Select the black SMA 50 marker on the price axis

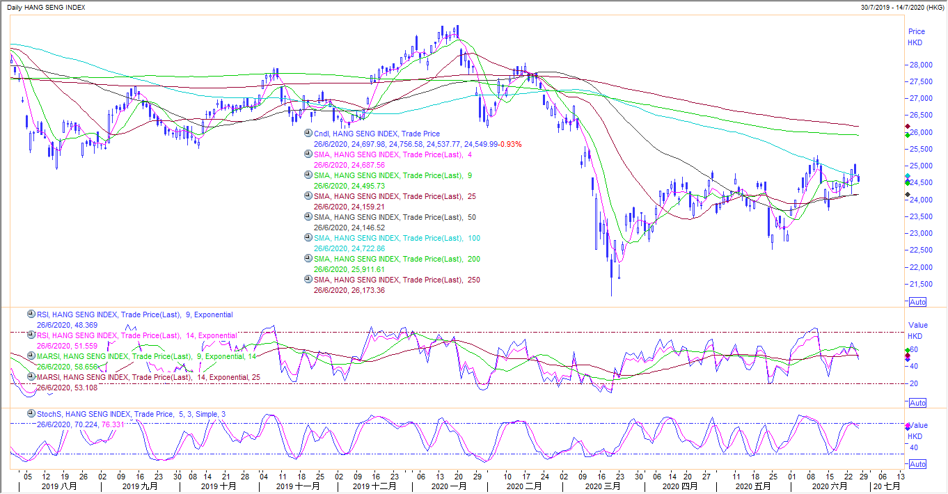[908, 194]
